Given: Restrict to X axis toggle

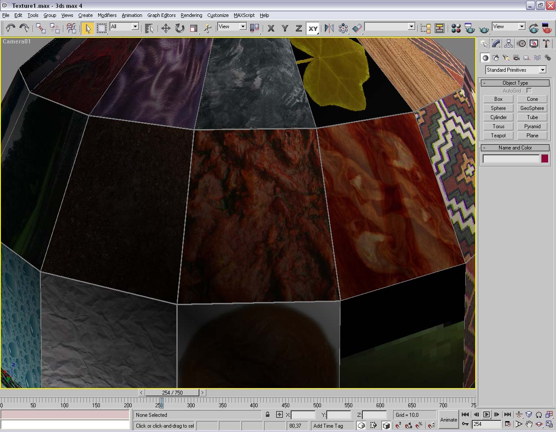Looking at the screenshot, I should (271, 29).
